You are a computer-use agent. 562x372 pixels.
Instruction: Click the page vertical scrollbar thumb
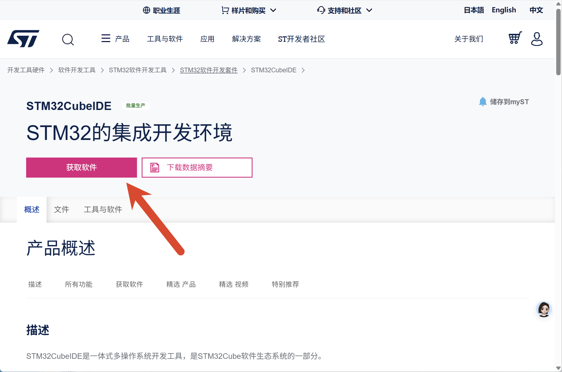pyautogui.click(x=558, y=42)
